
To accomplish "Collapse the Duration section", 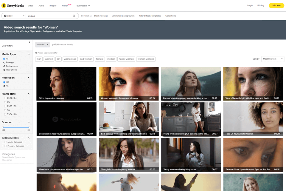I will click(29, 122).
